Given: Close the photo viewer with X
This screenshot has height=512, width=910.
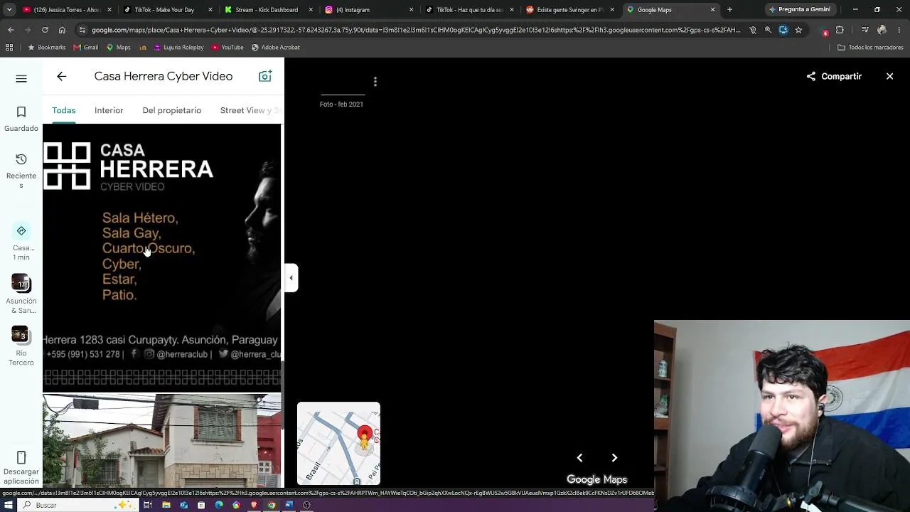Looking at the screenshot, I should (x=889, y=76).
